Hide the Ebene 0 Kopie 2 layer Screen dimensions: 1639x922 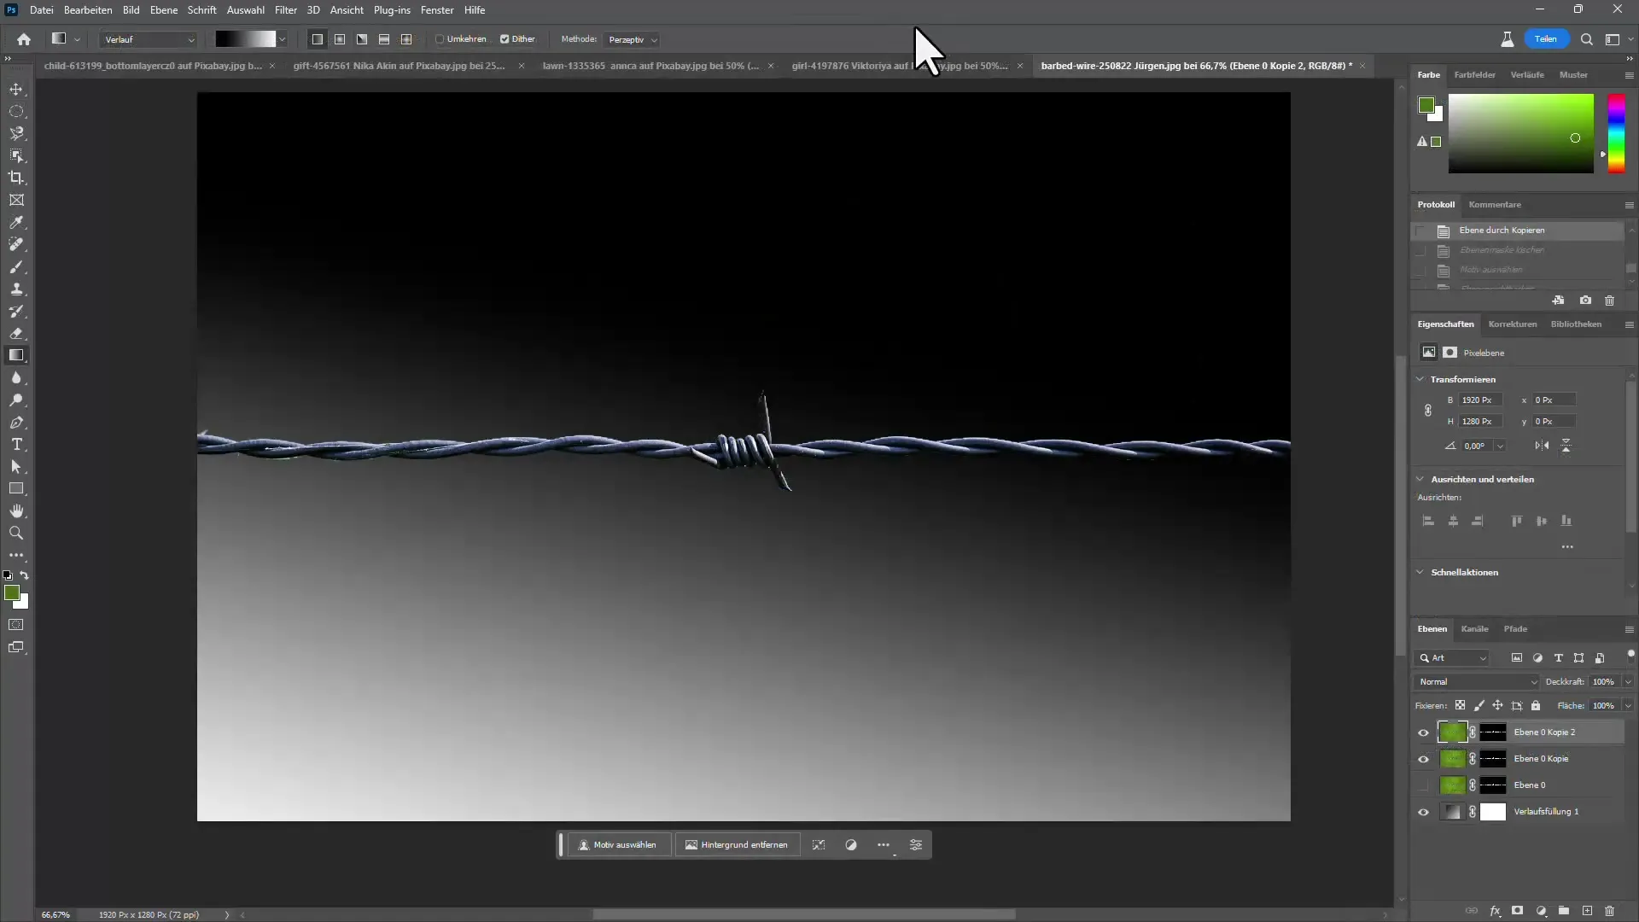tap(1423, 732)
